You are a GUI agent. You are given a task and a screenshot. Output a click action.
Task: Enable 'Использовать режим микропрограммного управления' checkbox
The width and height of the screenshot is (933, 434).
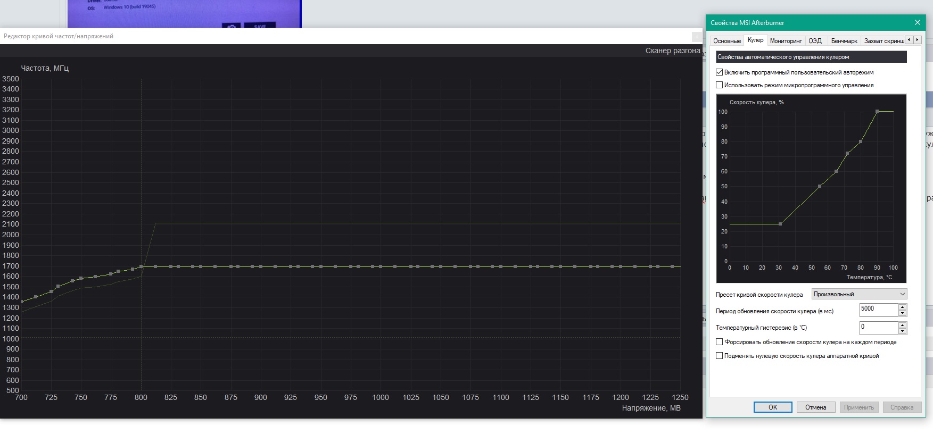pos(719,85)
